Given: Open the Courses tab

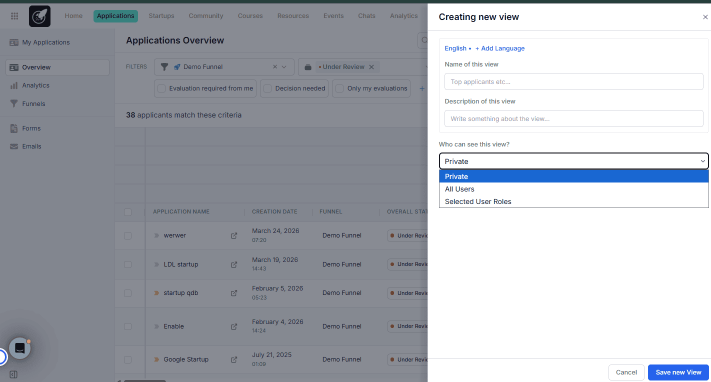Looking at the screenshot, I should pyautogui.click(x=250, y=16).
